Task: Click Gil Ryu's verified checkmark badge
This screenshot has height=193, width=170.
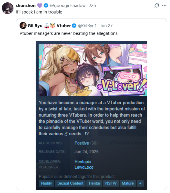Action: point(74,25)
